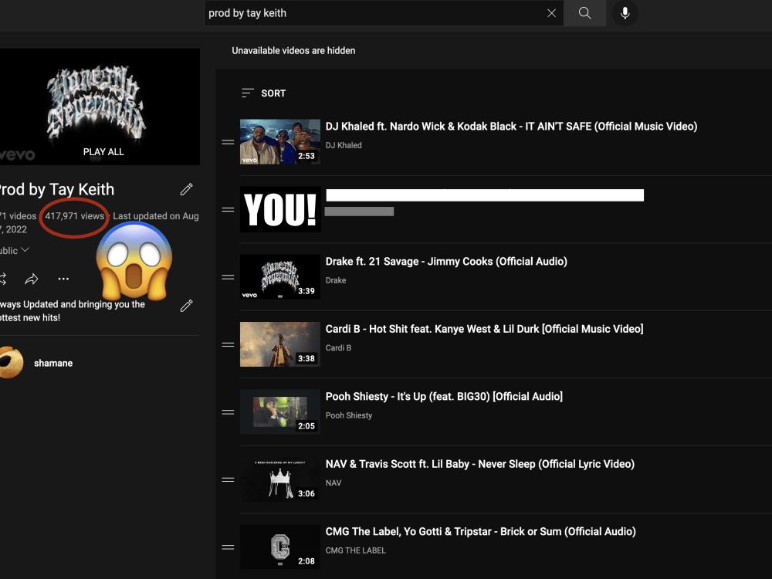Open the Jimmy Cooks video thumbnail

coord(280,276)
